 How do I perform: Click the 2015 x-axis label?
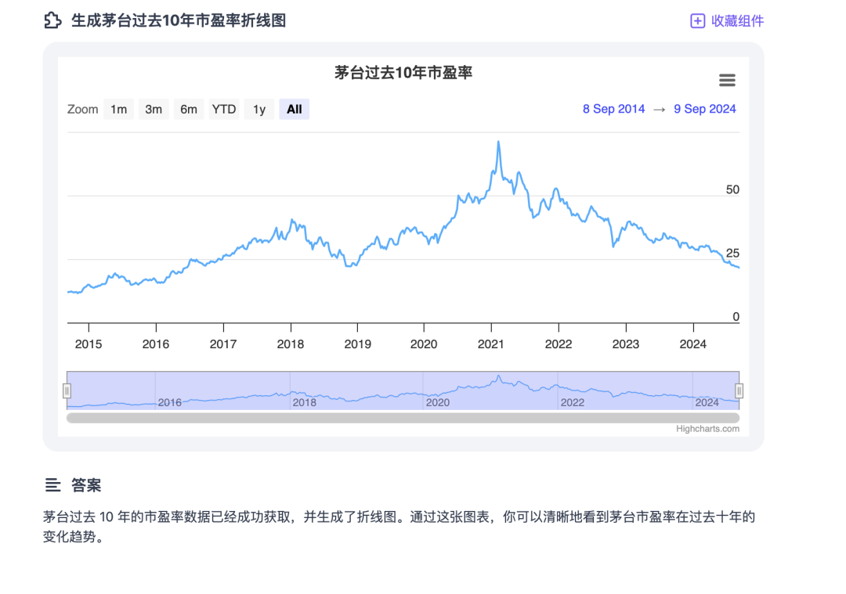(89, 344)
